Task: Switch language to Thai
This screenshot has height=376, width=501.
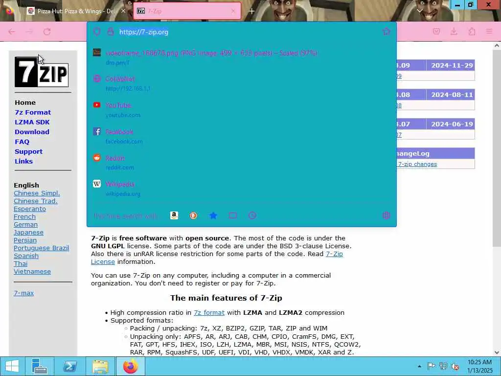Action: pos(21,264)
